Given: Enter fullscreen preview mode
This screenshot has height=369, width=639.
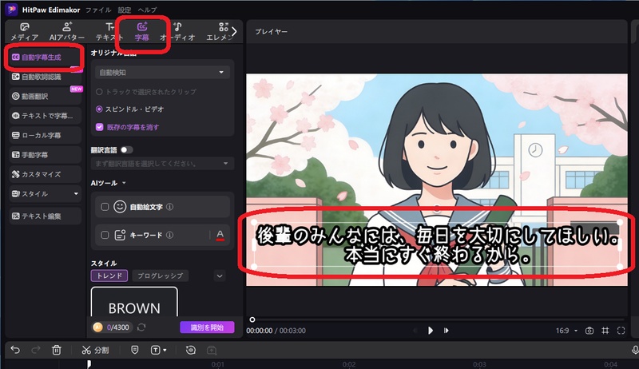Looking at the screenshot, I should point(621,331).
